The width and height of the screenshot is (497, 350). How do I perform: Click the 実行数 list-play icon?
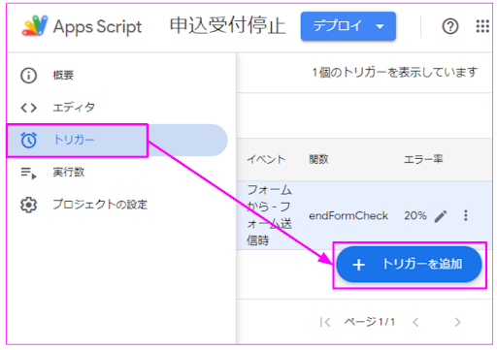[29, 173]
